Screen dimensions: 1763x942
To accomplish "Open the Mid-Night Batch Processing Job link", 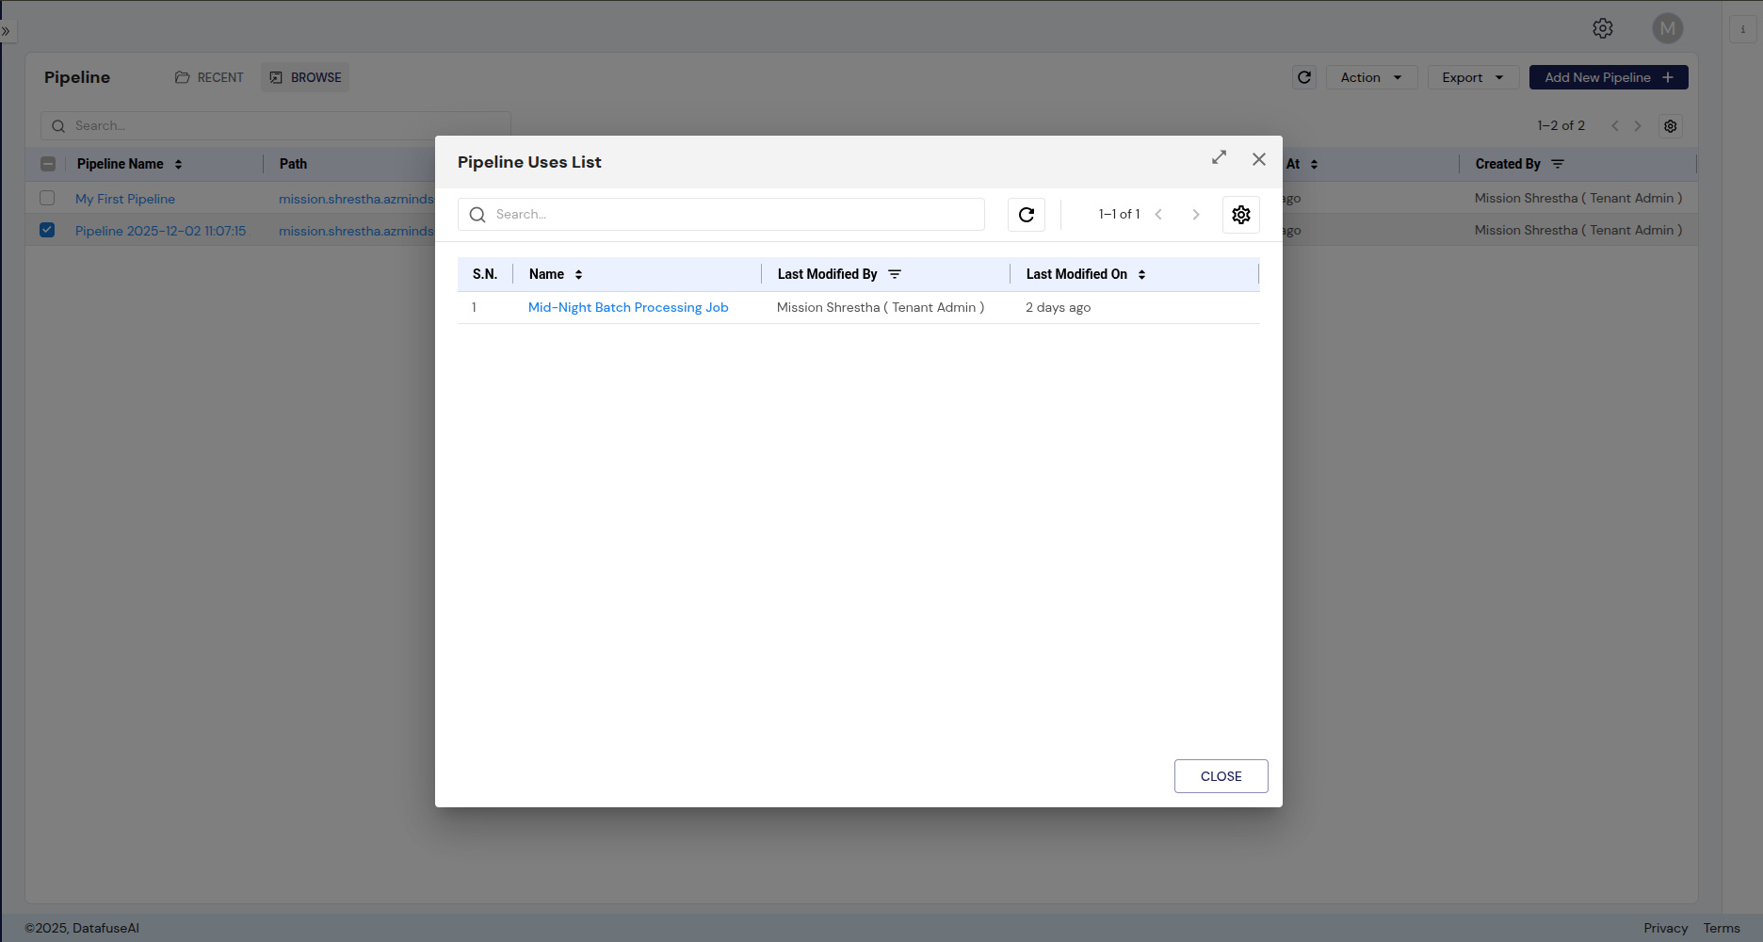I will tap(628, 307).
